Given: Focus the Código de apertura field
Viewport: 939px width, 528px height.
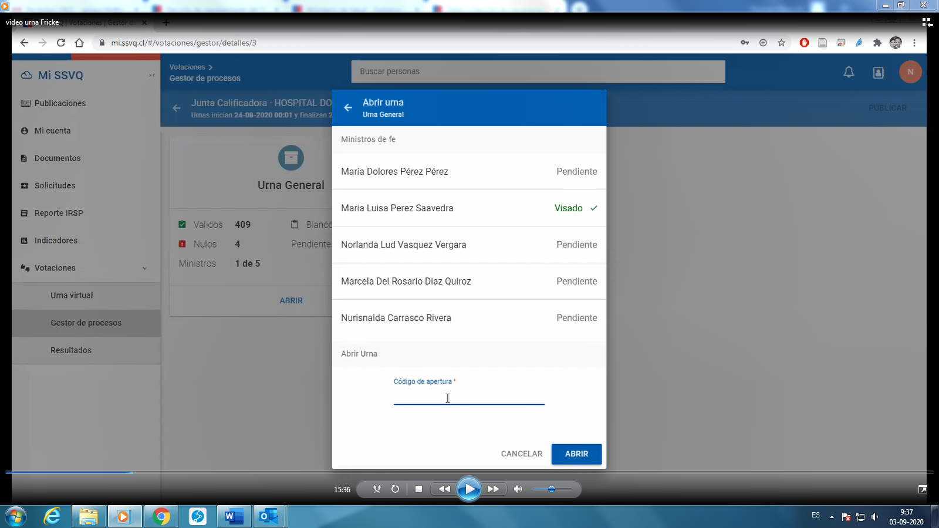Looking at the screenshot, I should (469, 398).
